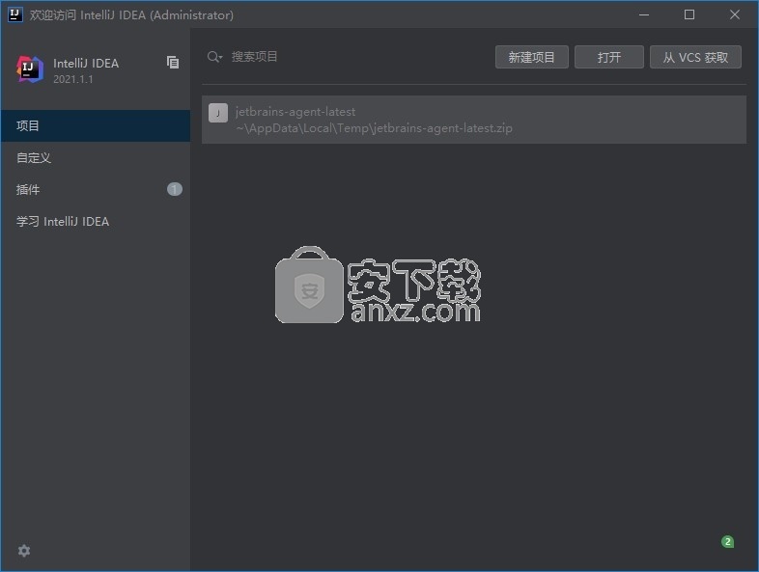
Task: Open the jetbrains-agent-latest recent project
Action: pyautogui.click(x=474, y=120)
